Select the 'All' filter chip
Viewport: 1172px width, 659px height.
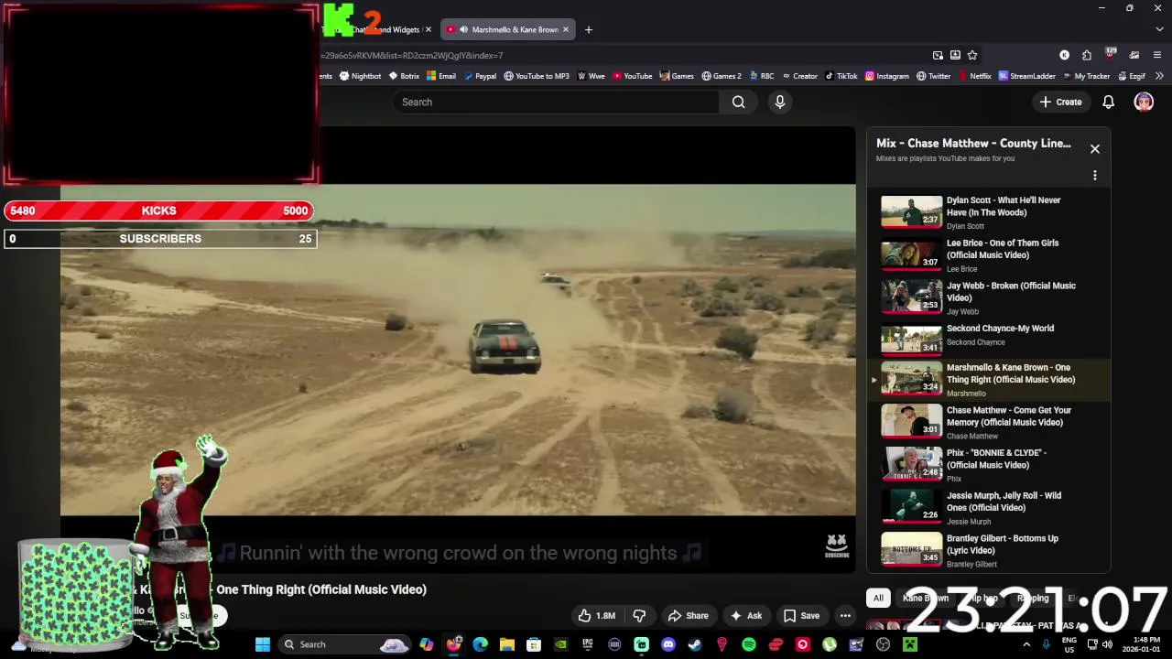[x=878, y=599]
